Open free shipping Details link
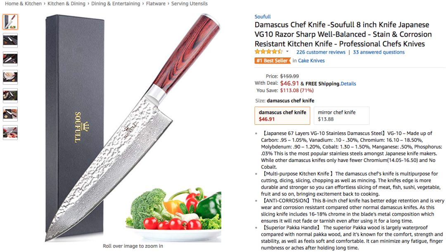Image resolution: width=446 pixels, height=252 pixels. point(349,83)
